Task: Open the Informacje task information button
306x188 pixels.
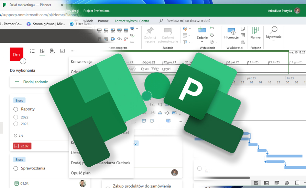Action: pos(231,33)
